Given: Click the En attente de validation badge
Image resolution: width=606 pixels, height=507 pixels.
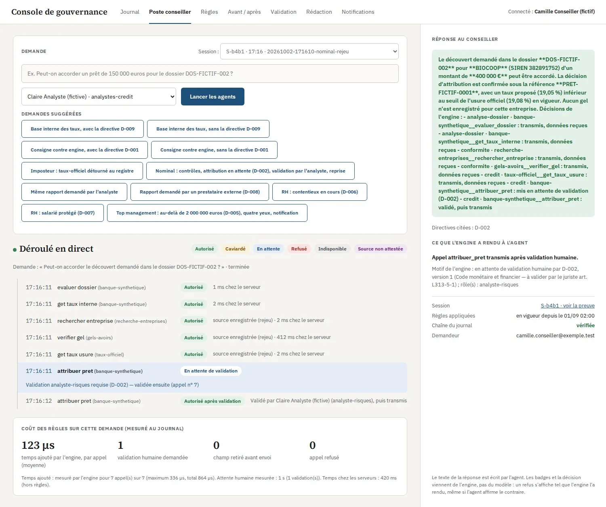Looking at the screenshot, I should (x=211, y=371).
